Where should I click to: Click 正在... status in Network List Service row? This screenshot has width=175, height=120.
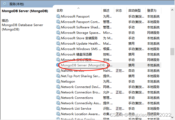120,108
